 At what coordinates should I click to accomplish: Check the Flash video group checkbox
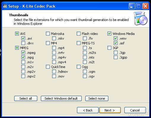click(78, 34)
